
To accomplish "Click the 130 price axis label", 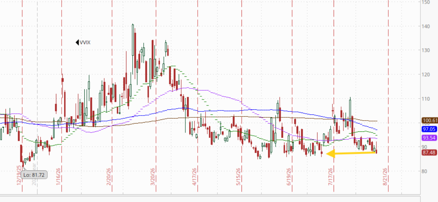I will pyautogui.click(x=426, y=50).
